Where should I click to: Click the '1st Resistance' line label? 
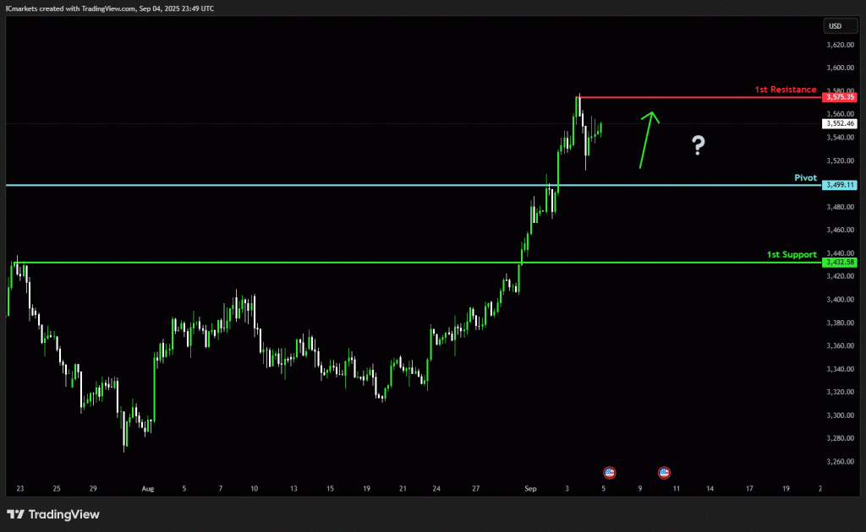786,90
